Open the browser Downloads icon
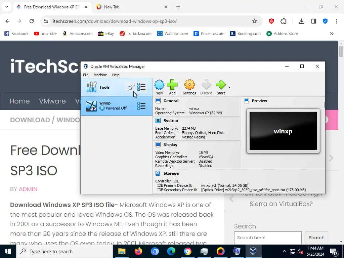Screen dimensions: 344x258 click(301, 21)
